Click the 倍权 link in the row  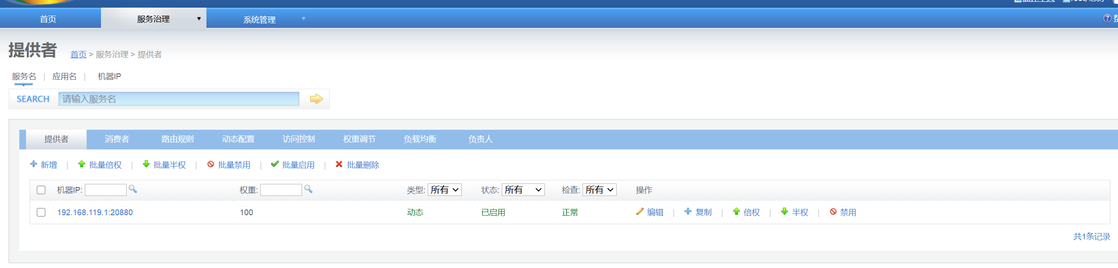click(752, 213)
